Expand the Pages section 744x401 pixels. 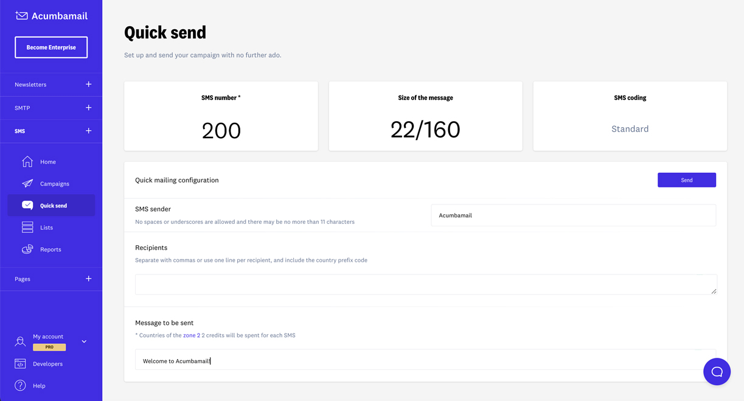click(88, 279)
